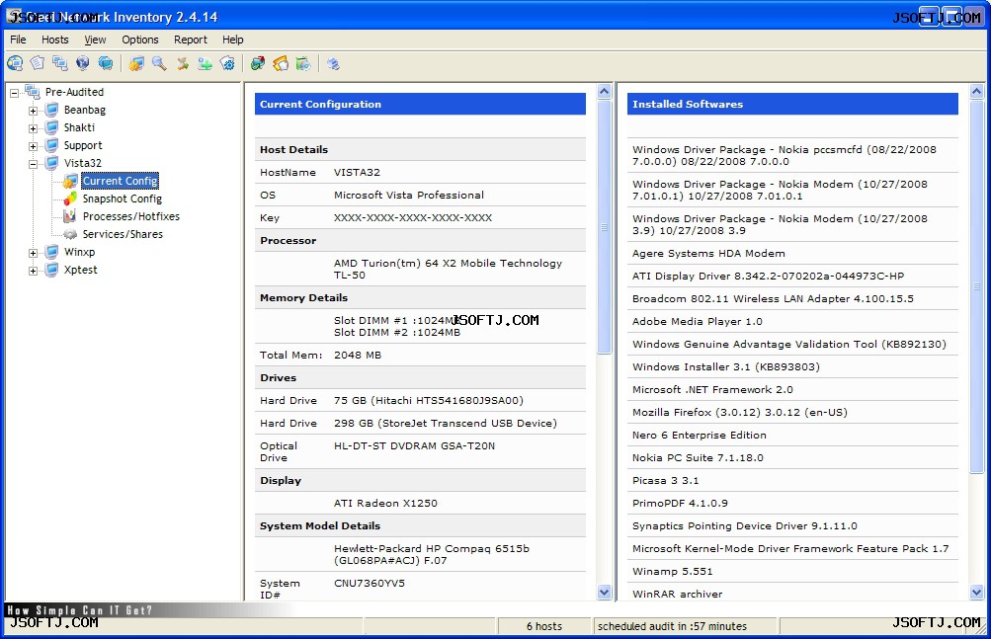Viewport: 991px width, 639px height.
Task: Click the orange folder toolbar icon
Action: [x=281, y=63]
